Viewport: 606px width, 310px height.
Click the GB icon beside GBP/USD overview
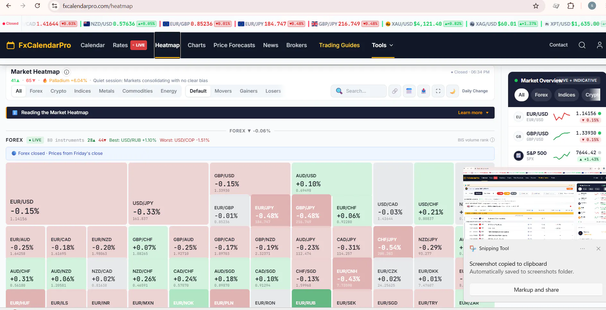518,137
